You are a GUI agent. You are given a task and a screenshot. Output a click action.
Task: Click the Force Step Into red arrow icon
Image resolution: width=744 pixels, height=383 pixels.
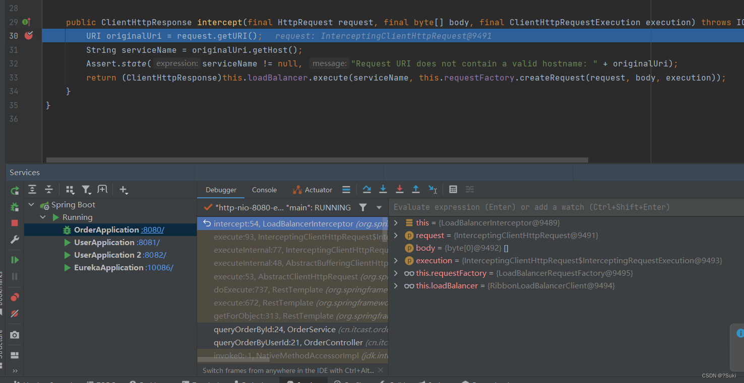point(400,189)
